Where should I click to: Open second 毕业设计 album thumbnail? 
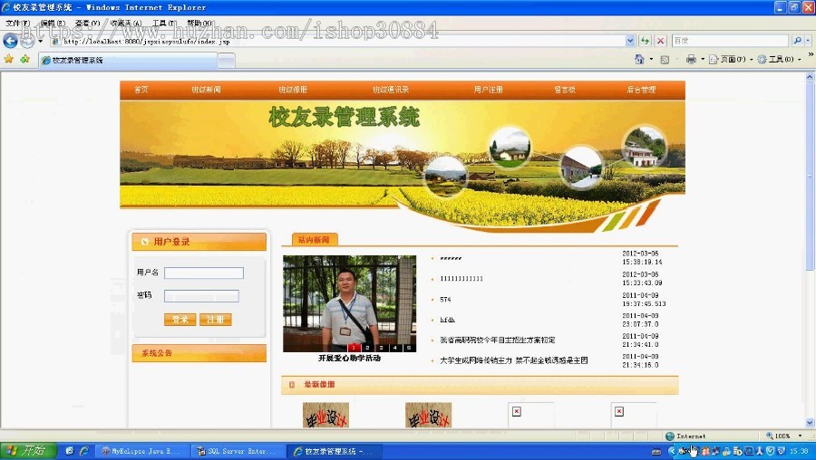(428, 415)
